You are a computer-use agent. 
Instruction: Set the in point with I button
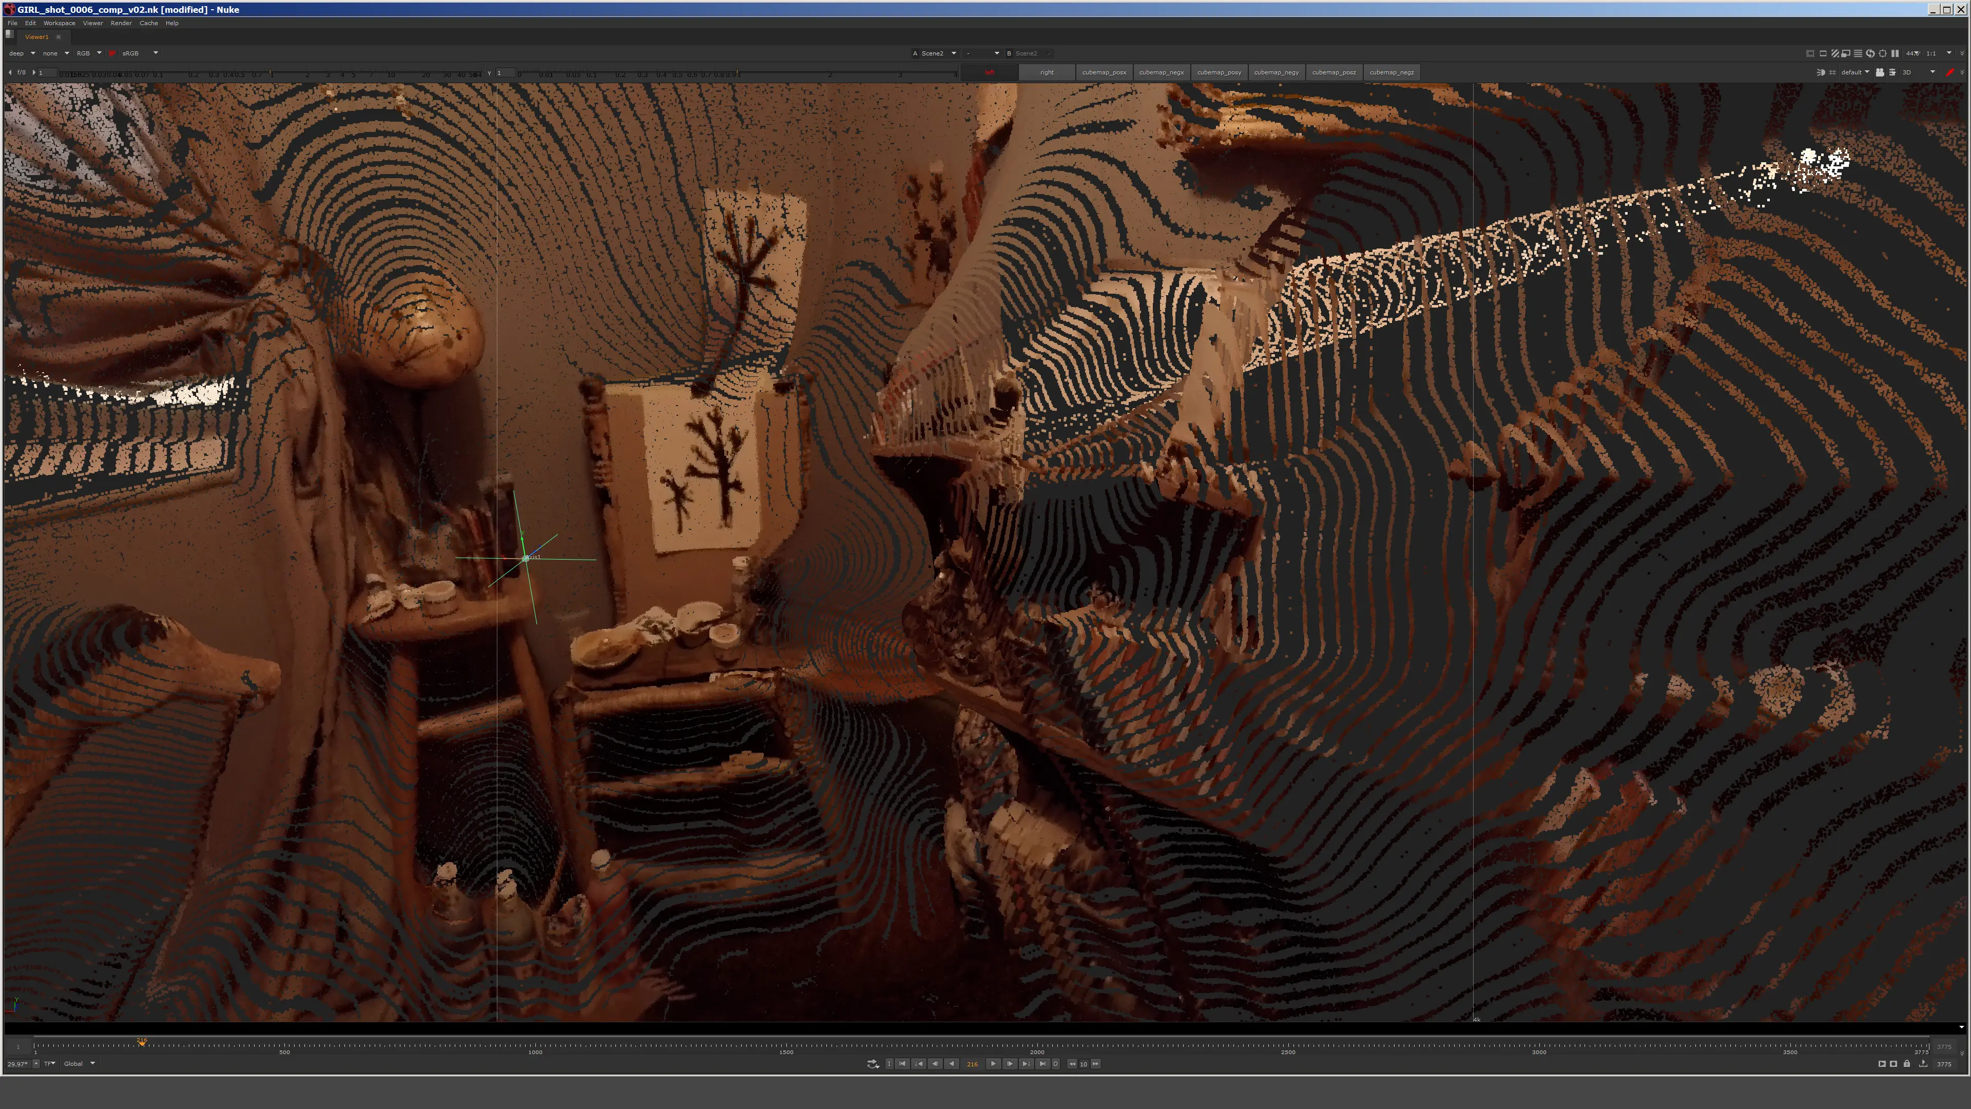(889, 1064)
